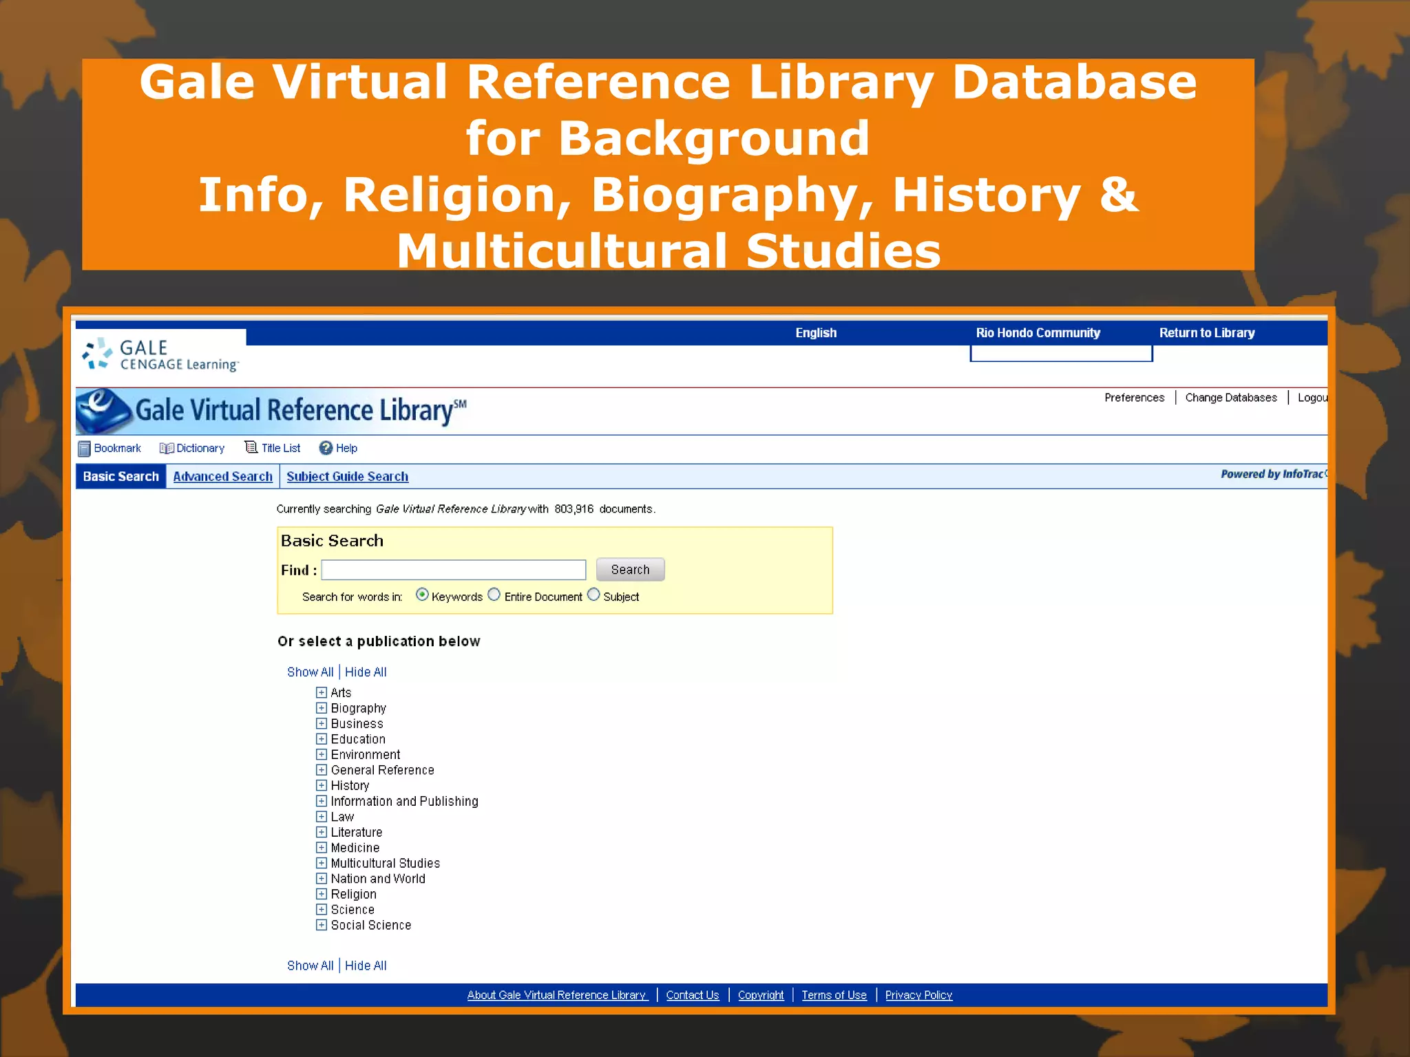Expand the Multicultural Studies category
Screen dimensions: 1410x1057
pyautogui.click(x=322, y=863)
